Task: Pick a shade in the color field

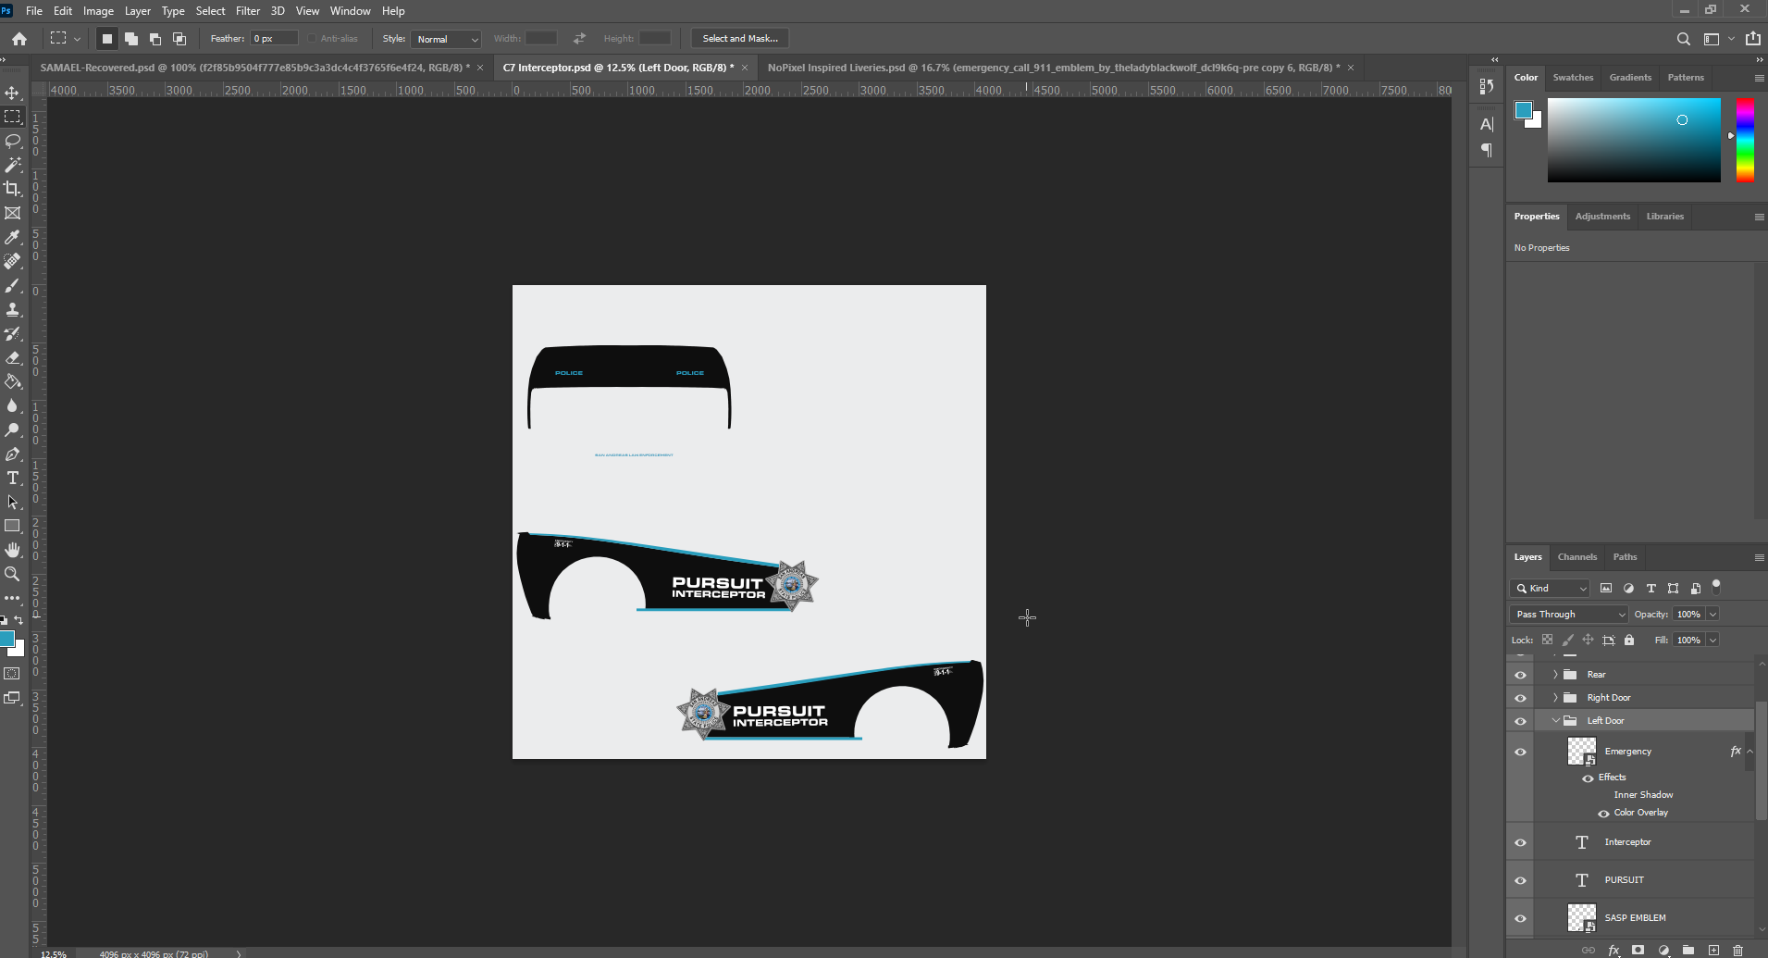Action: [x=1634, y=140]
